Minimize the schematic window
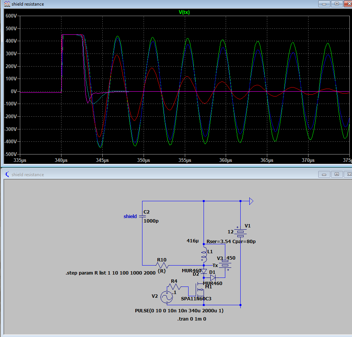 (x=324, y=174)
